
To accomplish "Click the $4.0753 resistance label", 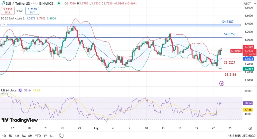I will tap(230, 34).
